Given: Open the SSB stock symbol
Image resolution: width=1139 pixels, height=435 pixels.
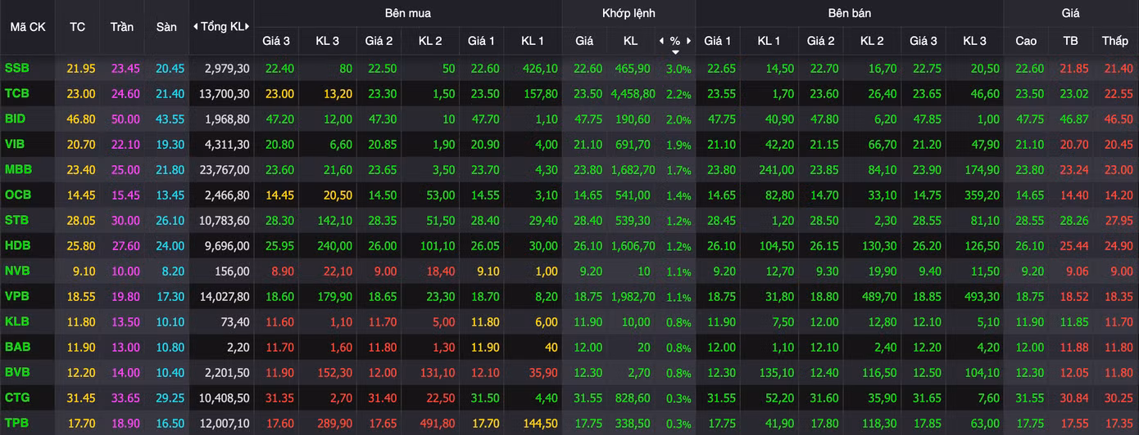Looking at the screenshot, I should (x=16, y=68).
